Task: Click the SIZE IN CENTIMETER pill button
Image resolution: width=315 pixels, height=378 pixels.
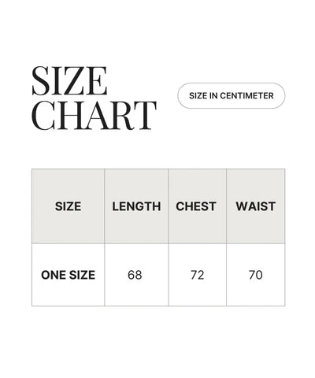Action: click(x=231, y=95)
